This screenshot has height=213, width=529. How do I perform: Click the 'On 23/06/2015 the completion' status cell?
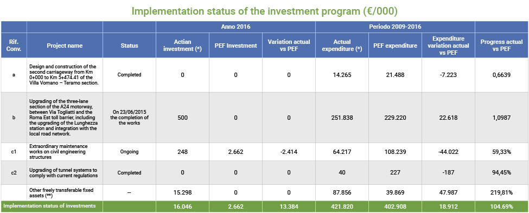129,118
